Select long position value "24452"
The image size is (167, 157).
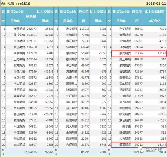(x=85, y=126)
